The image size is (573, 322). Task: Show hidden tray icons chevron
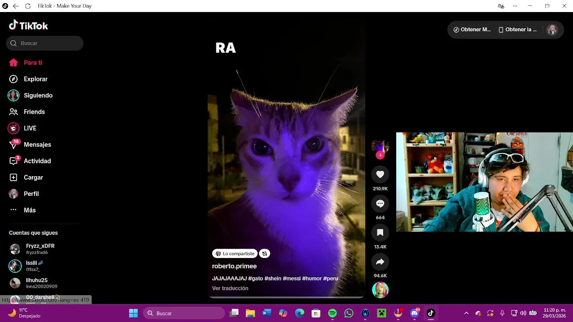click(466, 313)
